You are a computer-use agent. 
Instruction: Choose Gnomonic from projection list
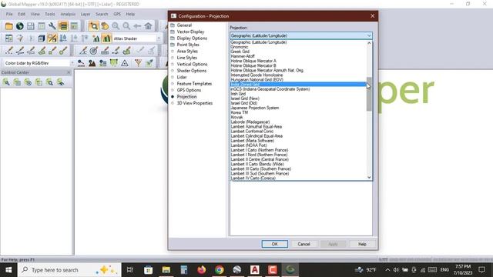pos(240,47)
